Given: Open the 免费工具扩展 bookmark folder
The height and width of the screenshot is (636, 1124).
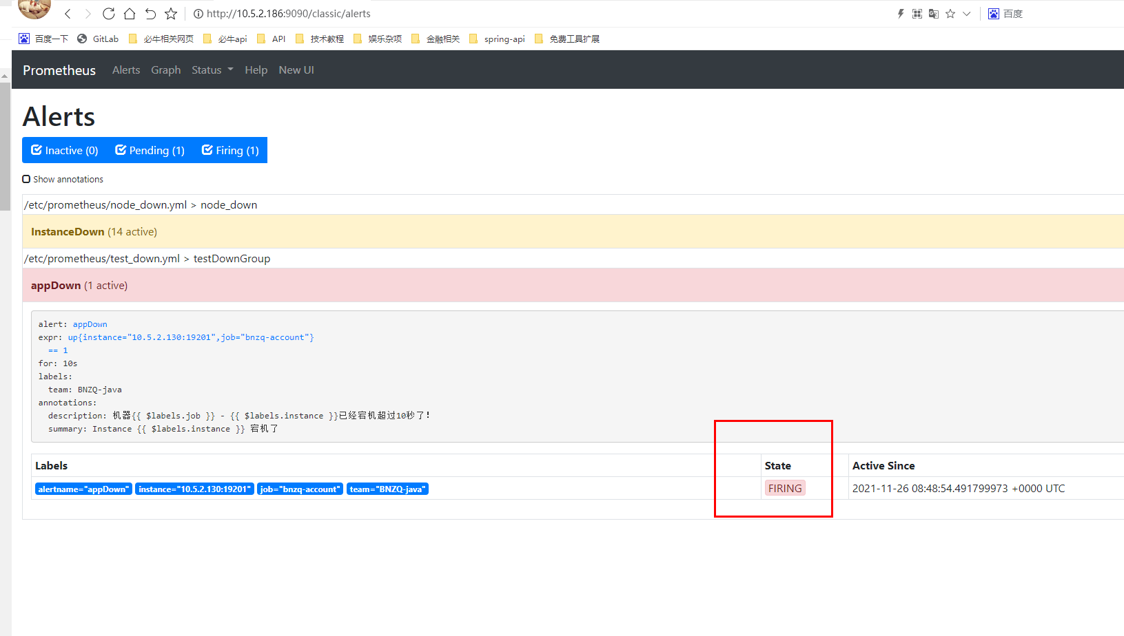Looking at the screenshot, I should tap(567, 39).
